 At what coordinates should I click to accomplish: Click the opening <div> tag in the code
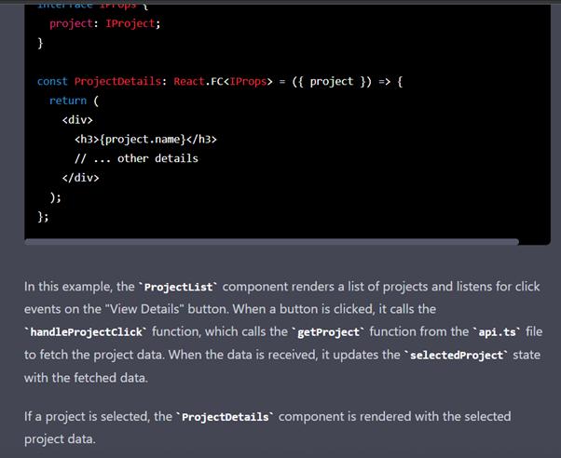click(x=77, y=120)
